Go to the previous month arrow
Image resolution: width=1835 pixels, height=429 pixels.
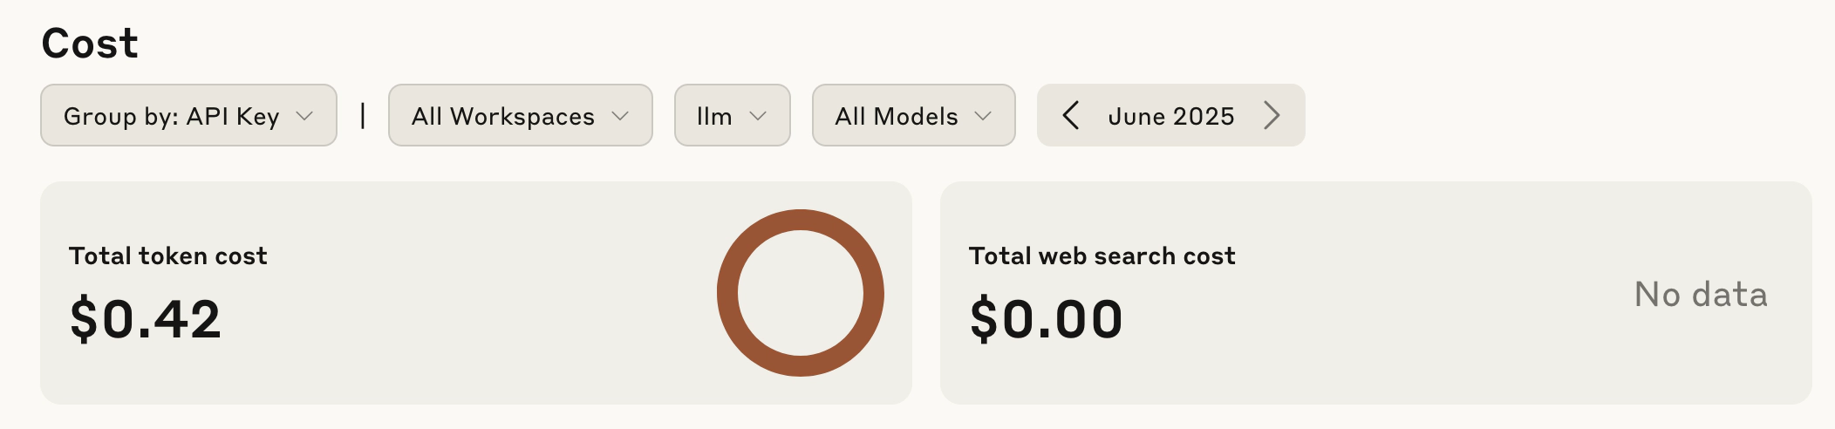1071,115
